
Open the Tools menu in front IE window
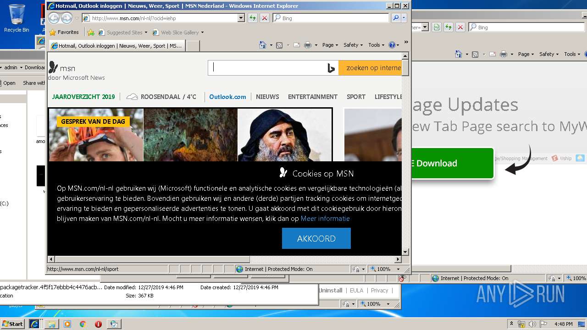[376, 45]
